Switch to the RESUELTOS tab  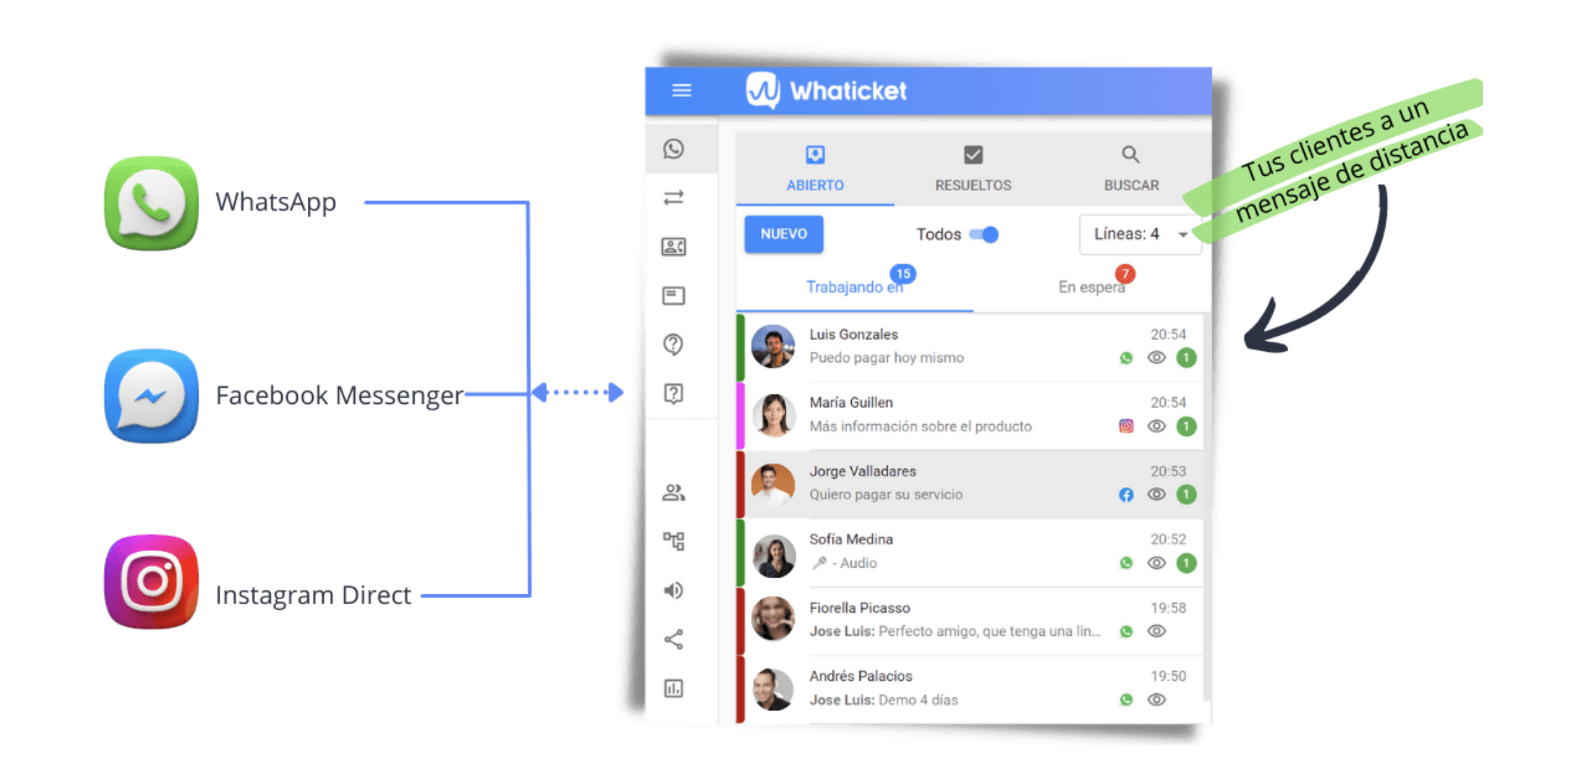coord(973,169)
